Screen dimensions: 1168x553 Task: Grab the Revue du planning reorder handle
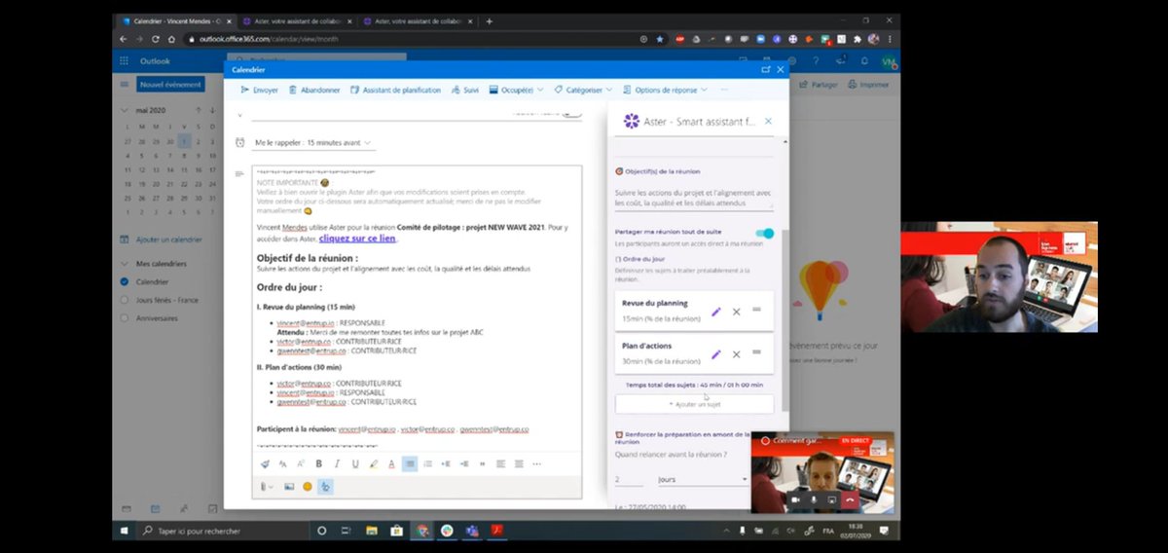(x=756, y=311)
